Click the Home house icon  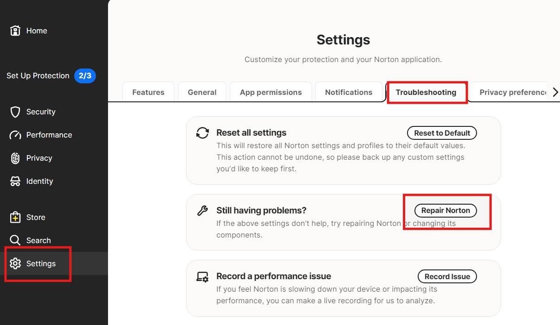[x=15, y=31]
